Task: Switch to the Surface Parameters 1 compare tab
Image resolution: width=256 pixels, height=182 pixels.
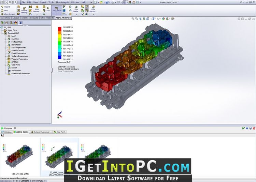Action: [41, 132]
